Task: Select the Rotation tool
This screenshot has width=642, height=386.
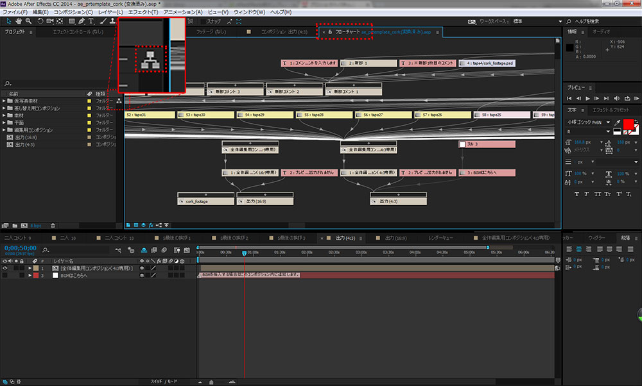Action: coord(40,21)
